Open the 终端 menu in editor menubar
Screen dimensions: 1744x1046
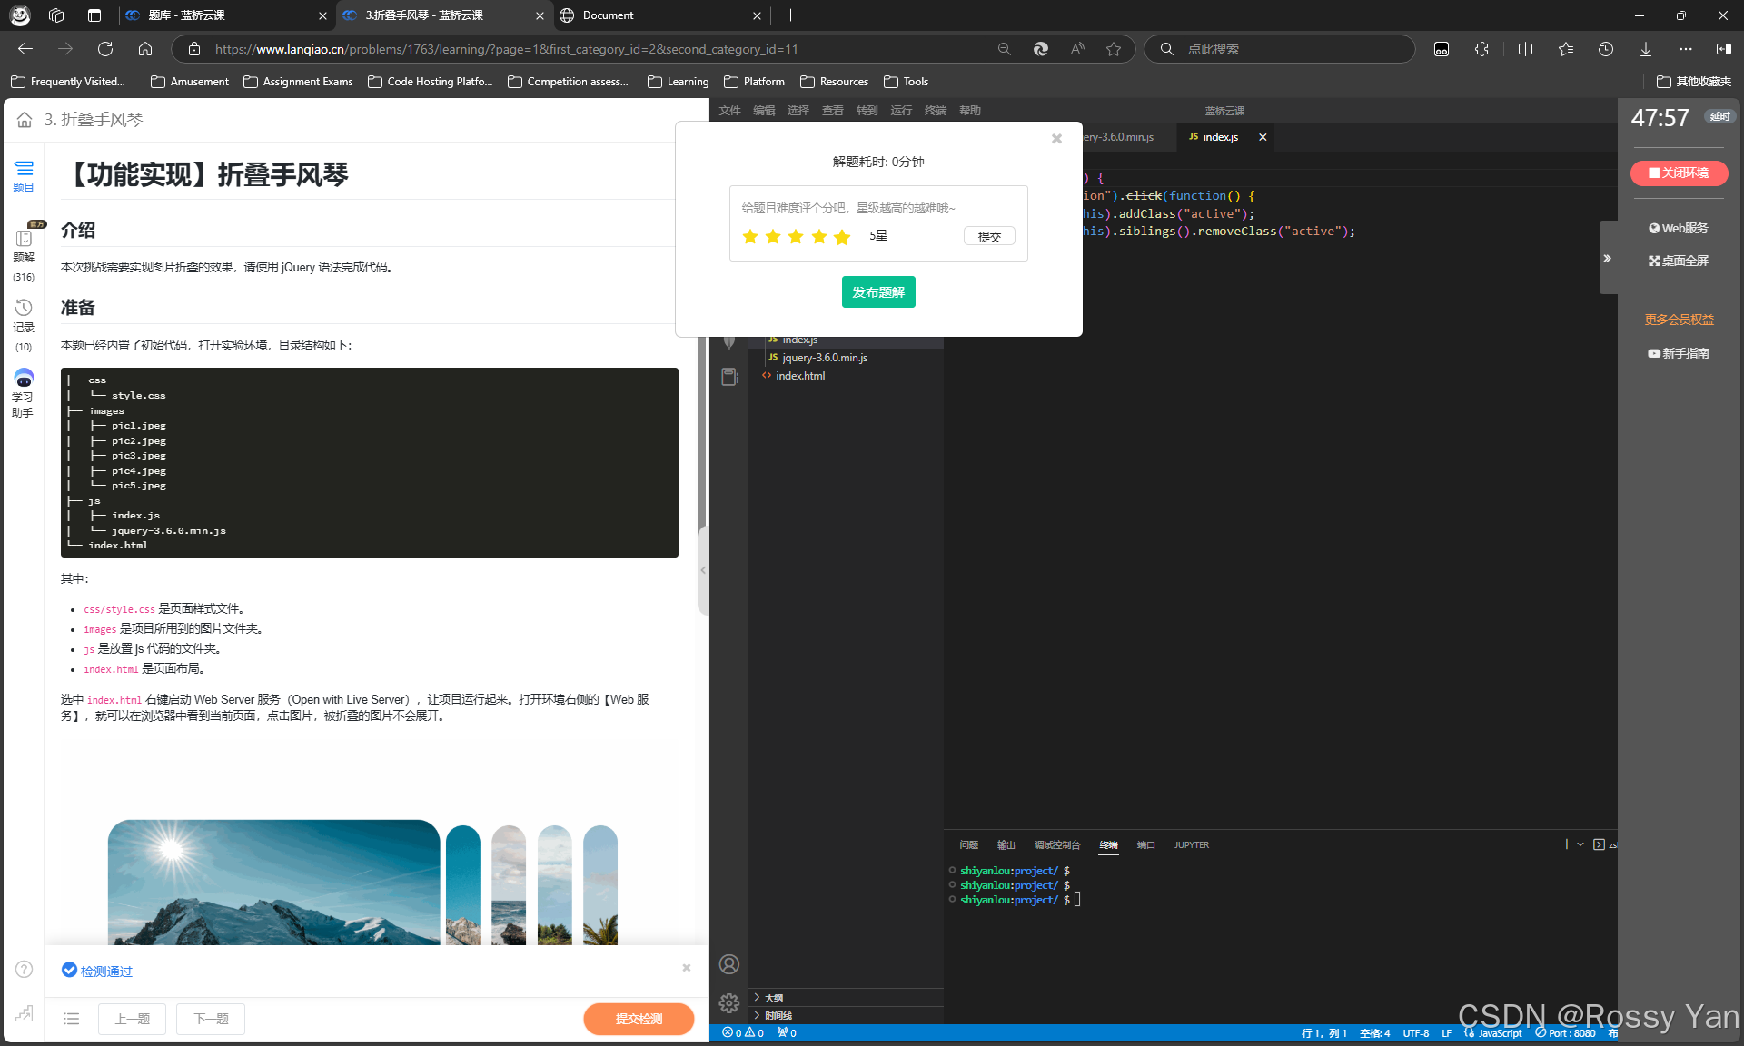(935, 111)
